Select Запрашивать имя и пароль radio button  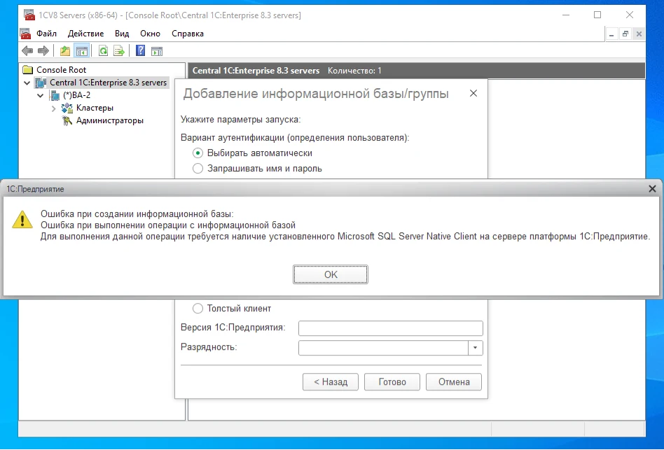(x=198, y=169)
